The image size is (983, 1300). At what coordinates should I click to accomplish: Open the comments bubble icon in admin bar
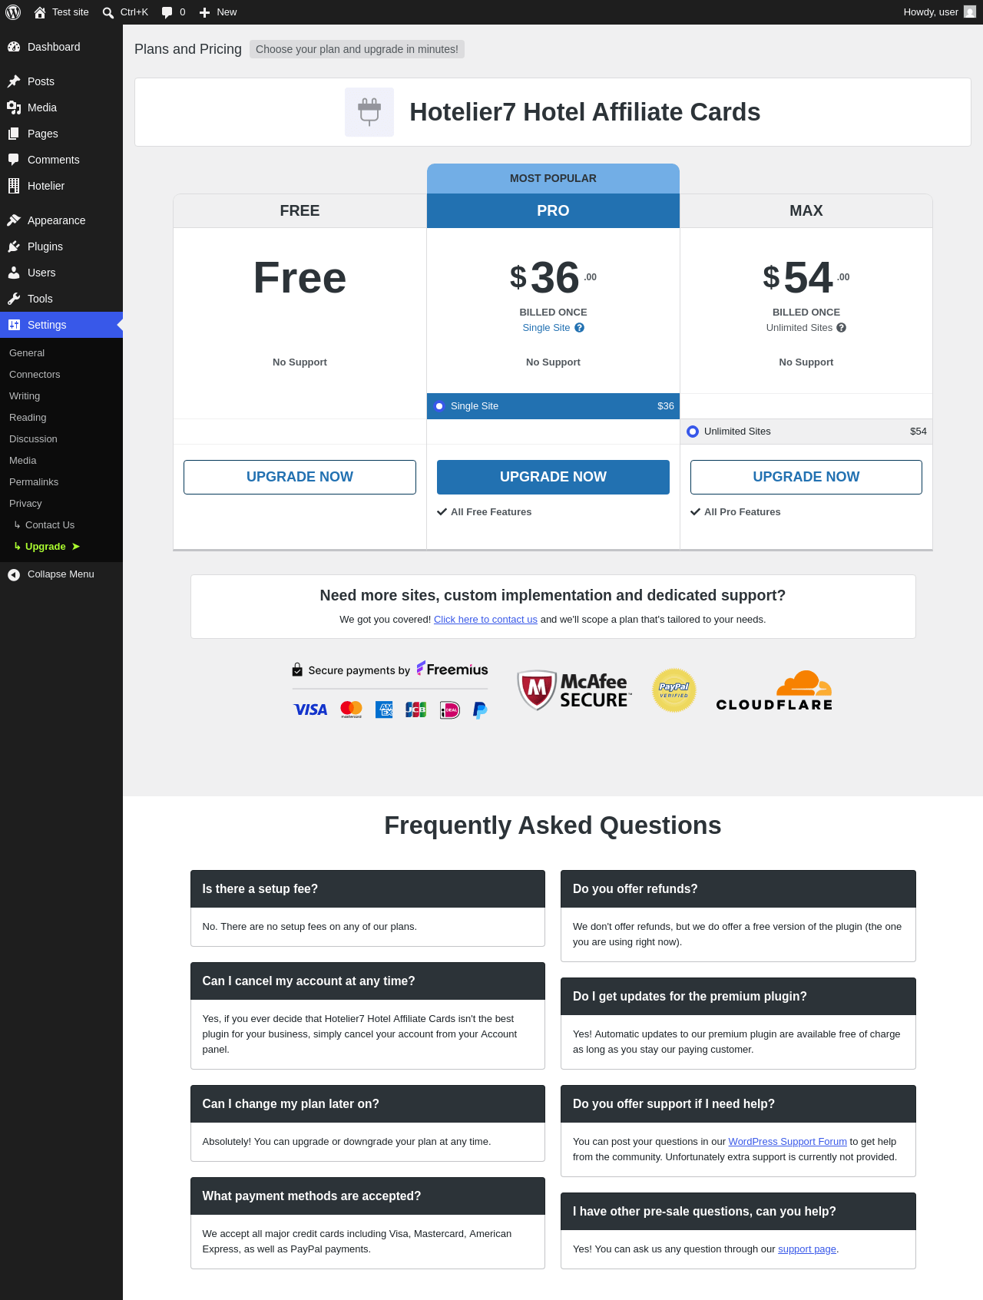click(x=167, y=12)
